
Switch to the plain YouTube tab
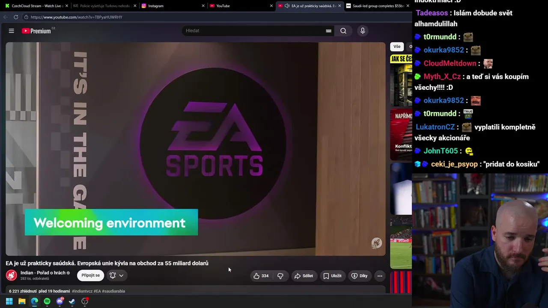tap(241, 6)
